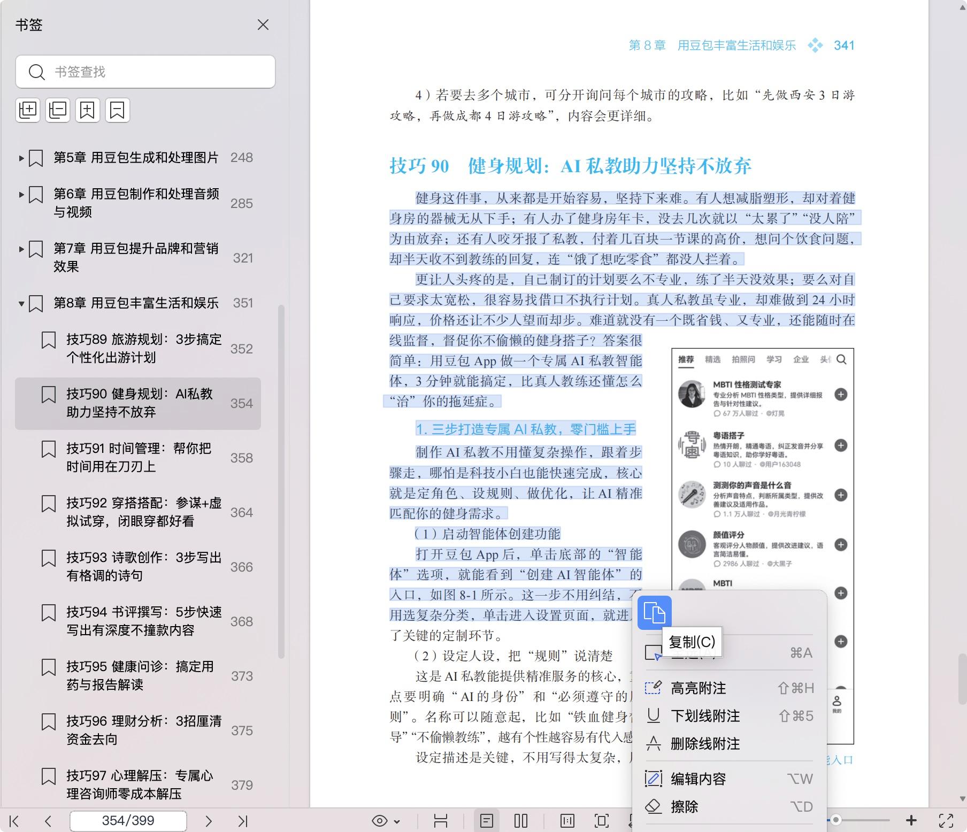Click the plus button beside 粤语搭子
The width and height of the screenshot is (967, 832).
pos(841,445)
